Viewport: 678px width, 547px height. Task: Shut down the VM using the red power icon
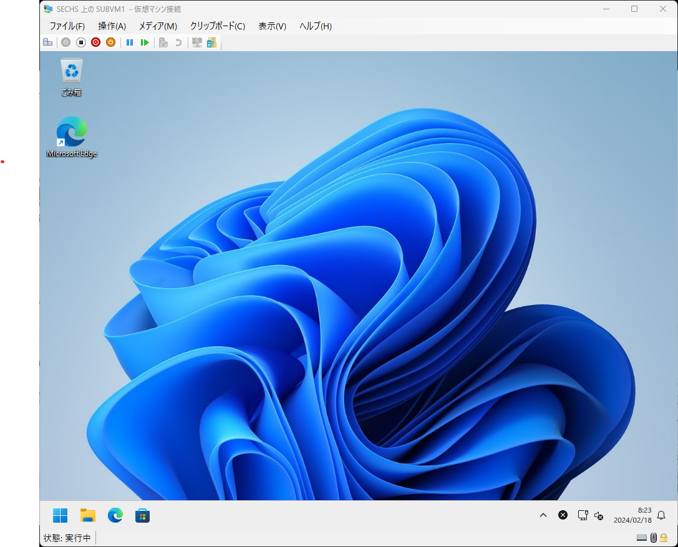pyautogui.click(x=96, y=42)
